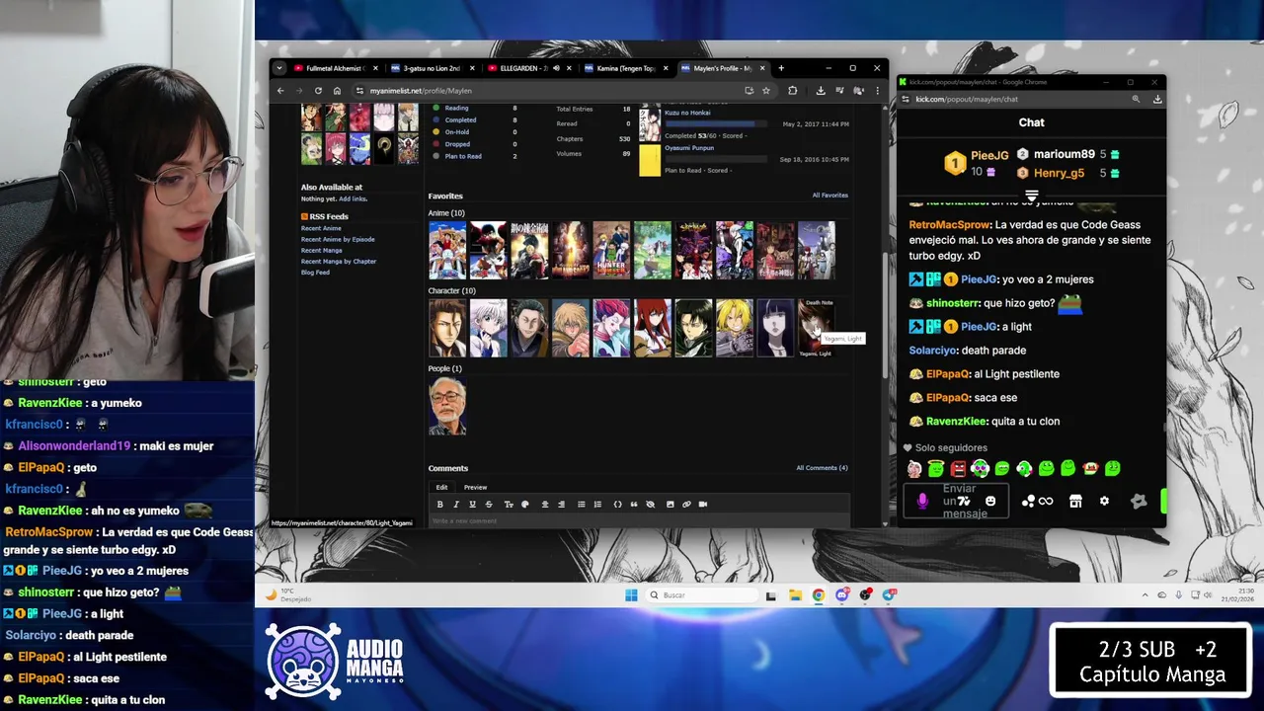Viewport: 1264px width, 711px height.
Task: Go back in browser history
Action: tap(280, 90)
